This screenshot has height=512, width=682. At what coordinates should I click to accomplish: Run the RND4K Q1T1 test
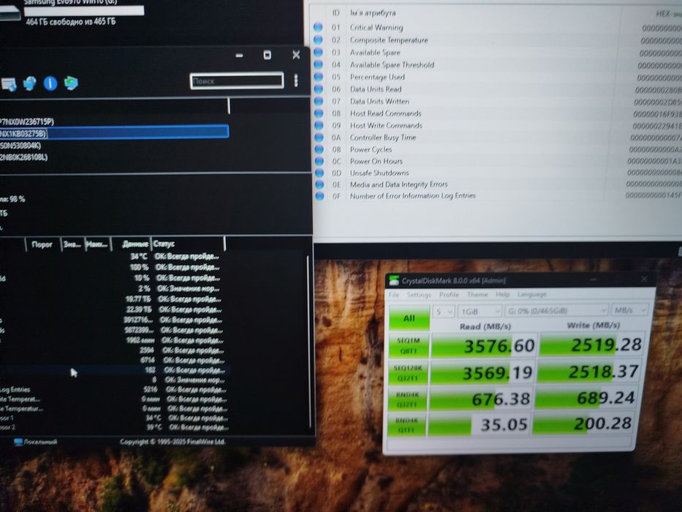pyautogui.click(x=406, y=424)
